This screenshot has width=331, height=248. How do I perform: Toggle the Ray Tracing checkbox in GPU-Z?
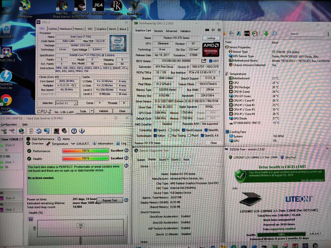pyautogui.click(x=170, y=136)
